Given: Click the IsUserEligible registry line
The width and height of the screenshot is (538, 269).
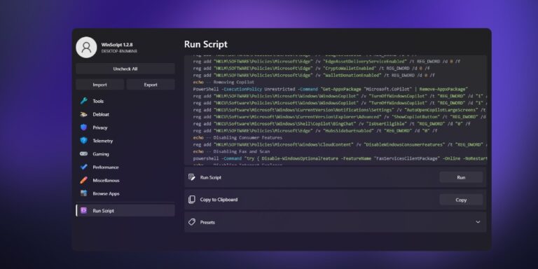Looking at the screenshot, I should (x=332, y=123).
